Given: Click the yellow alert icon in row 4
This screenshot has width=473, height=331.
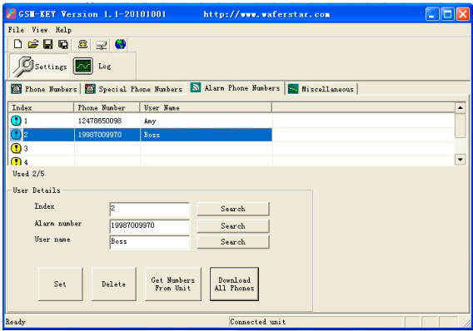Looking at the screenshot, I should pyautogui.click(x=16, y=161).
